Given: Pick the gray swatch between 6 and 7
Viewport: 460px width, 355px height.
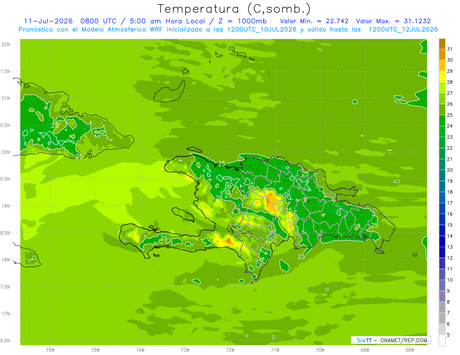Looking at the screenshot, I should click(442, 318).
